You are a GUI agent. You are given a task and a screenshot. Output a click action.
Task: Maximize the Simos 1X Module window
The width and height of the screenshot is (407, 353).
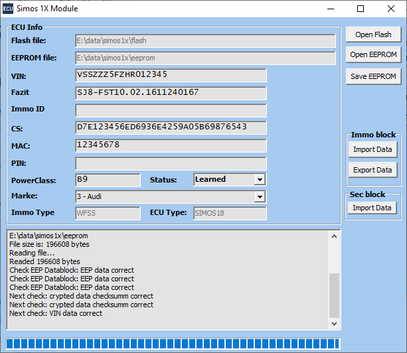tap(361, 9)
